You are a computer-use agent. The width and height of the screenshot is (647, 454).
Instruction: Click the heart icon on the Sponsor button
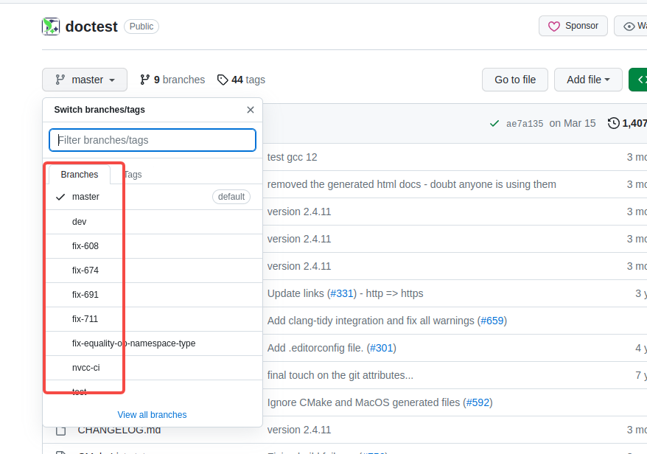(554, 25)
